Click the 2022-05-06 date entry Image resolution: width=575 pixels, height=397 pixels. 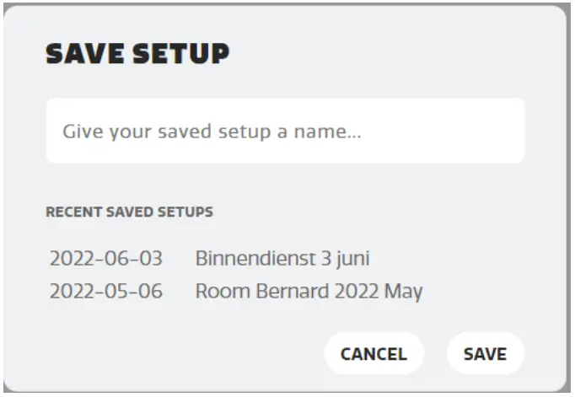pyautogui.click(x=106, y=292)
